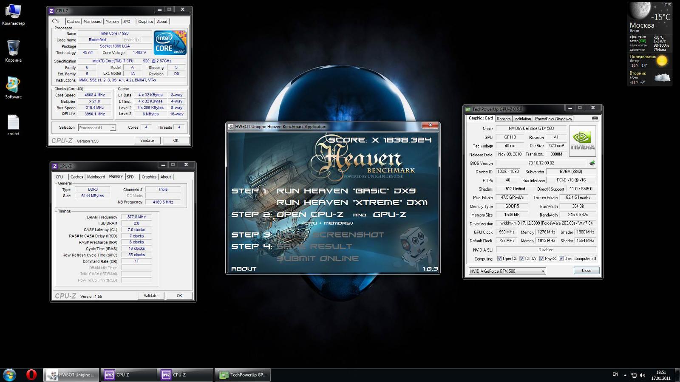The width and height of the screenshot is (680, 382).
Task: Click the GPU-Z camera screenshot icon
Action: point(595,118)
